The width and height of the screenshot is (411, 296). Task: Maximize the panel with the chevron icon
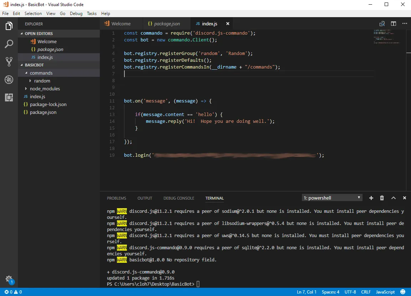tap(393, 198)
